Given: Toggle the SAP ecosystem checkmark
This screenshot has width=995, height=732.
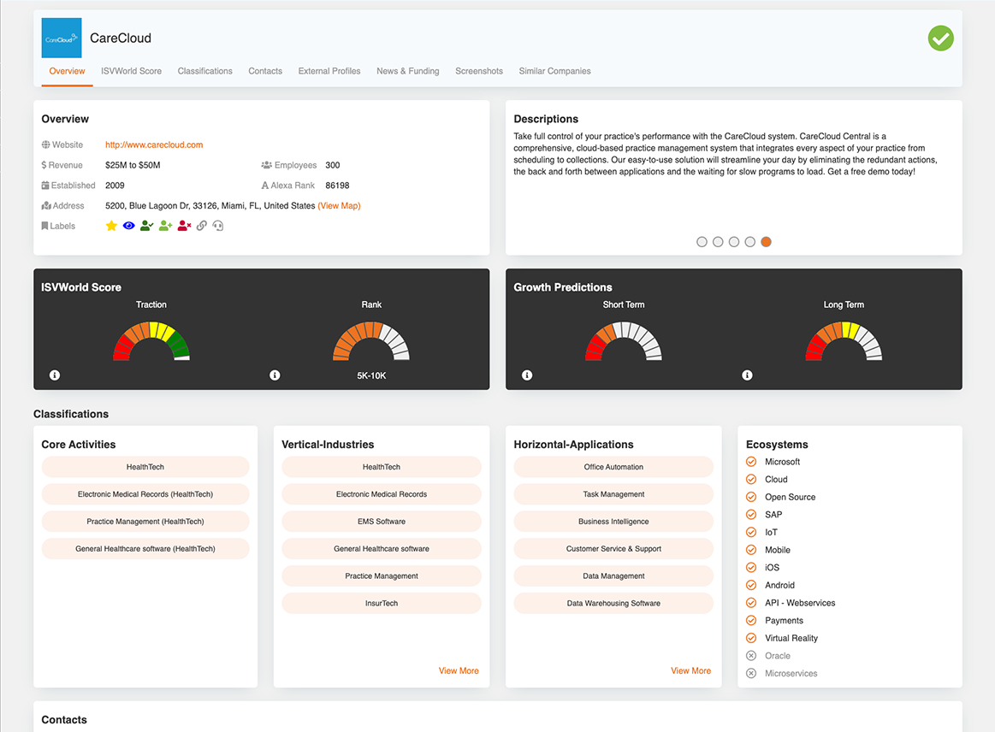Looking at the screenshot, I should tap(749, 514).
